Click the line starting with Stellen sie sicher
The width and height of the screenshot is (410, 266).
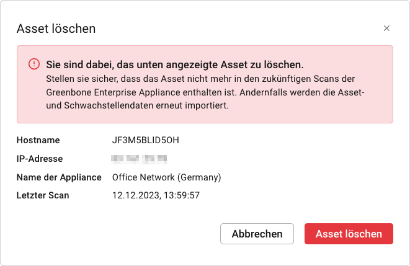pyautogui.click(x=200, y=79)
